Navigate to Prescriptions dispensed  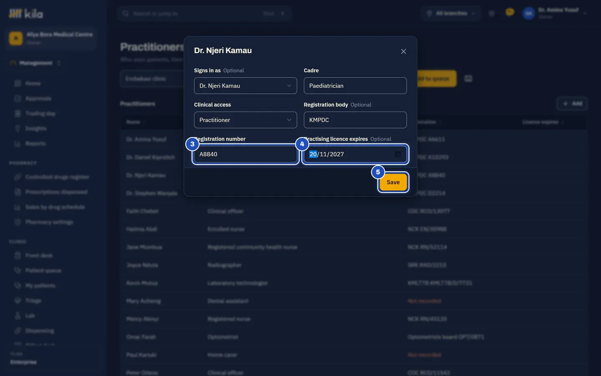click(x=56, y=192)
